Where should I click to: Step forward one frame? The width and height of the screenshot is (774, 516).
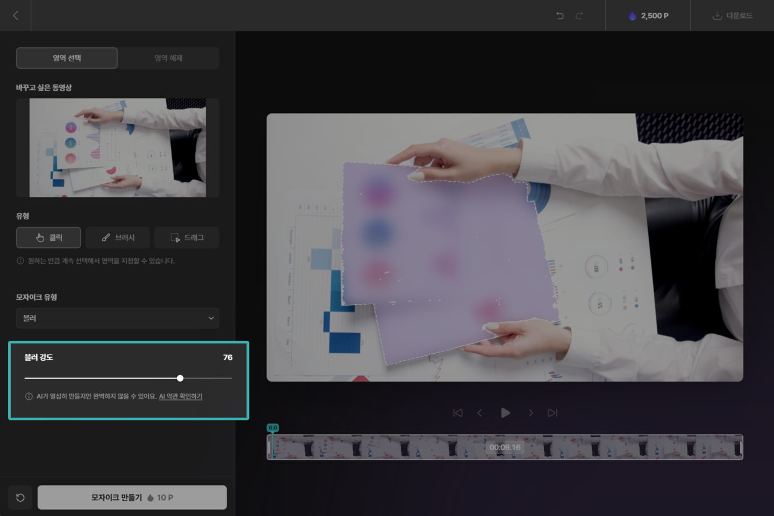tap(531, 413)
